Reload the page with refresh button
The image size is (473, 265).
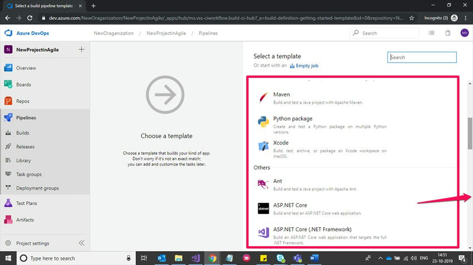pyautogui.click(x=29, y=18)
